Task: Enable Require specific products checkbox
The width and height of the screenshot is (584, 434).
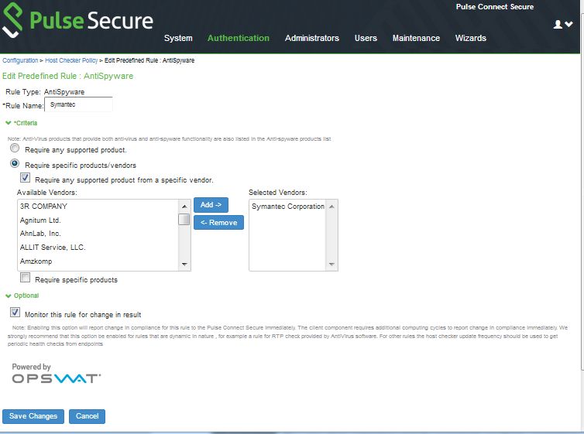Action: coord(26,278)
